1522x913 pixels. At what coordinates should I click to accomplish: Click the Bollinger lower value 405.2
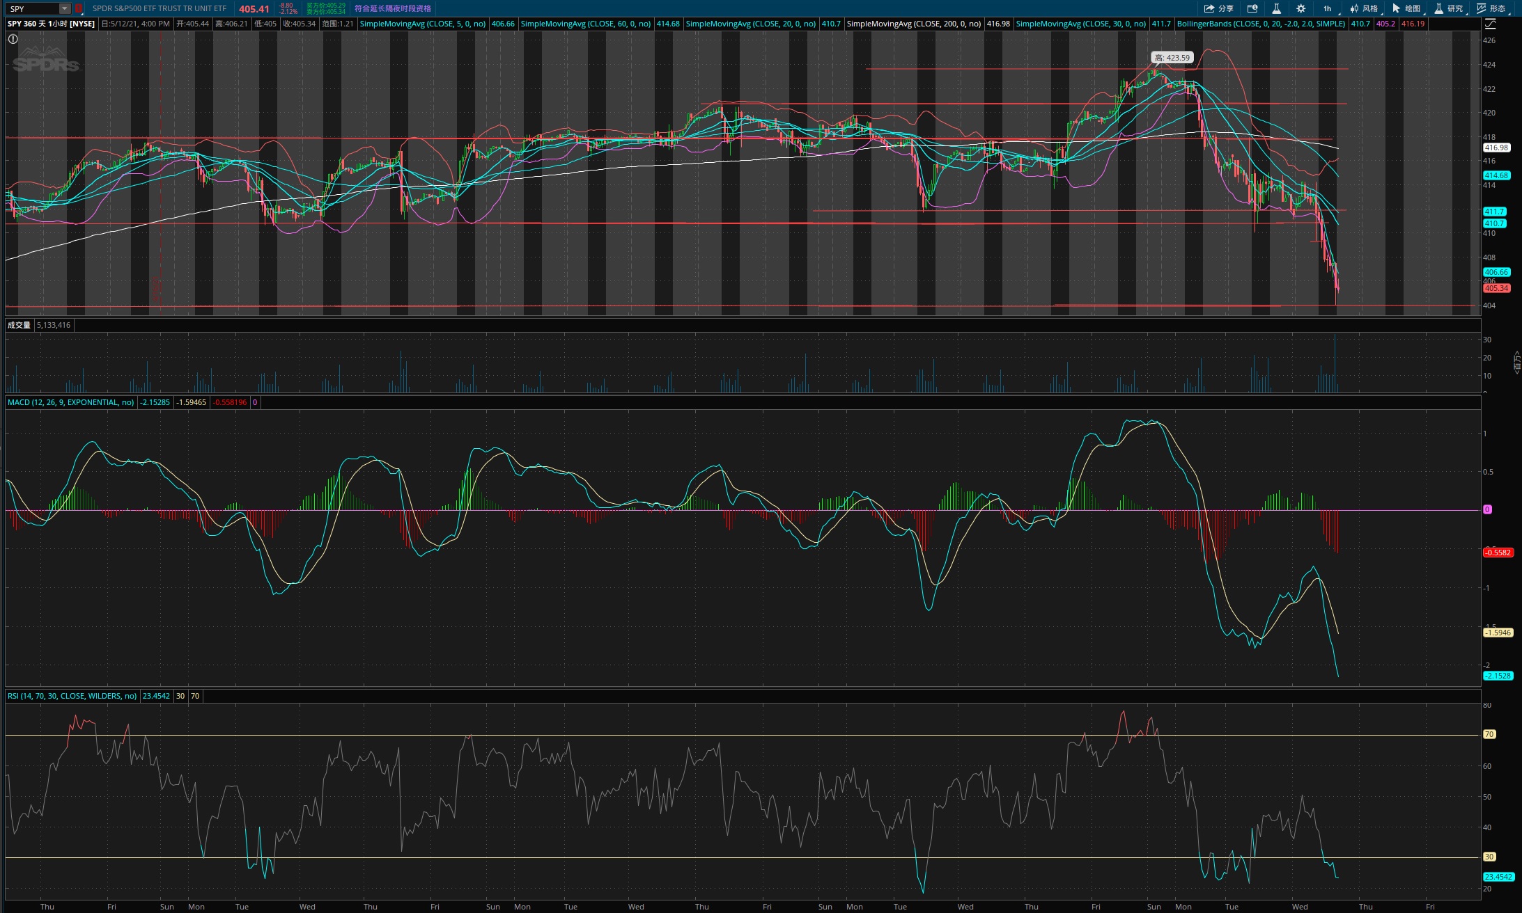1386,24
